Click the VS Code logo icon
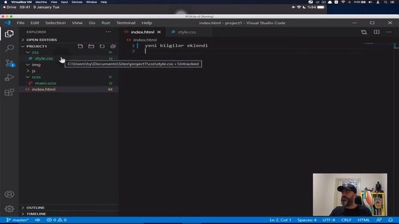Image resolution: width=399 pixels, height=224 pixels. (7, 23)
